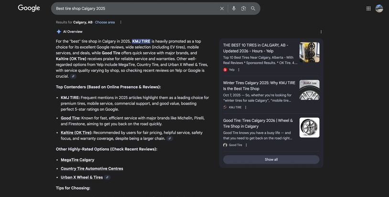Open the Google apps grid

pos(368,9)
